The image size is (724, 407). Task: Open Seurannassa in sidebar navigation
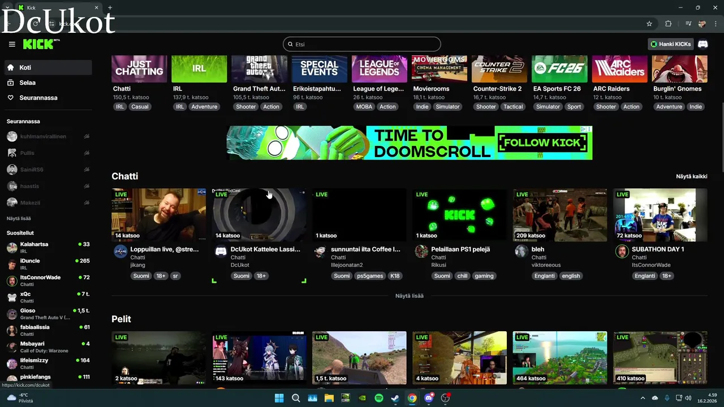tap(48, 98)
